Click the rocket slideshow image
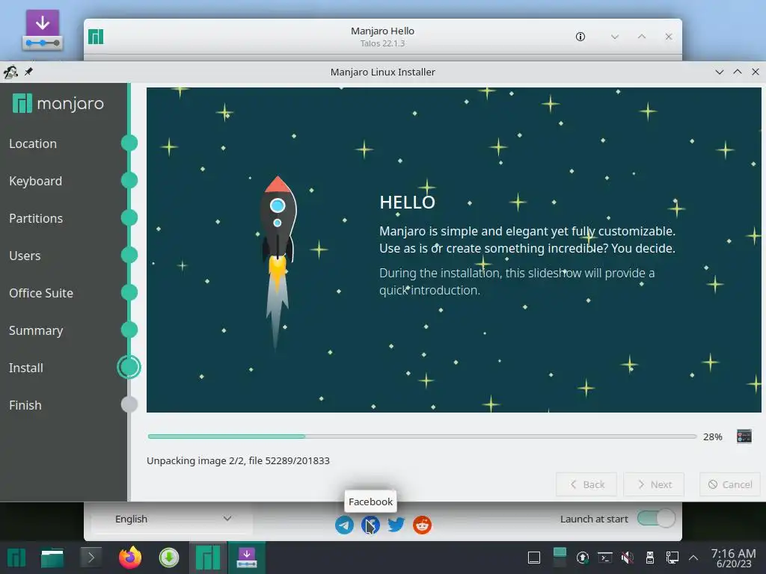The image size is (766, 574). coord(278,264)
